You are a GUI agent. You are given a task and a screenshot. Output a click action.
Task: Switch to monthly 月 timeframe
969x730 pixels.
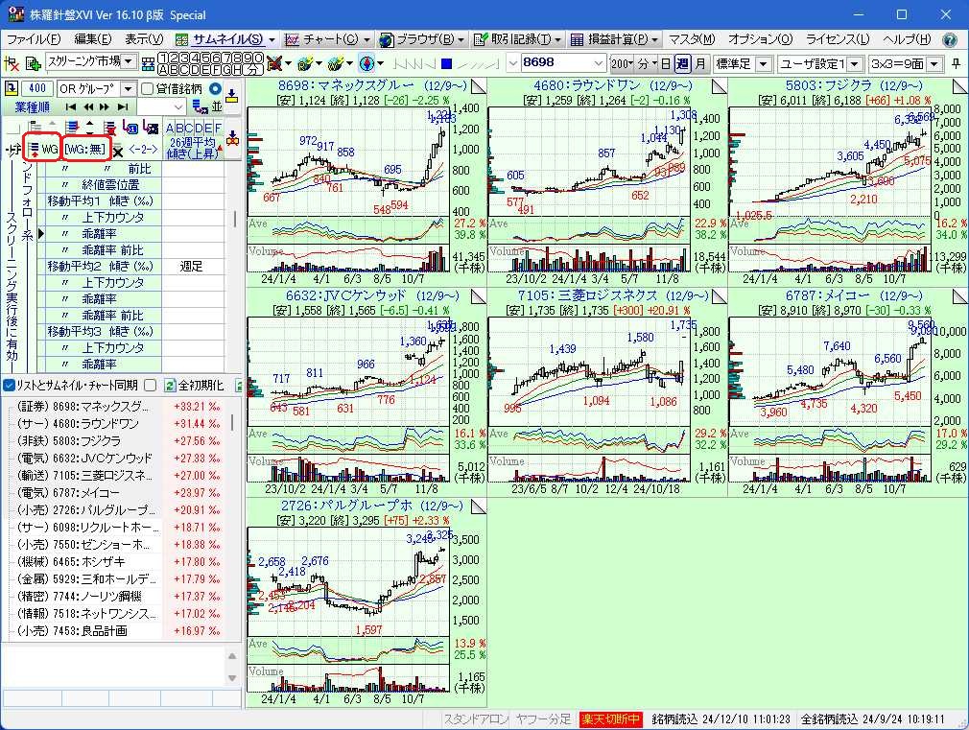[x=699, y=63]
